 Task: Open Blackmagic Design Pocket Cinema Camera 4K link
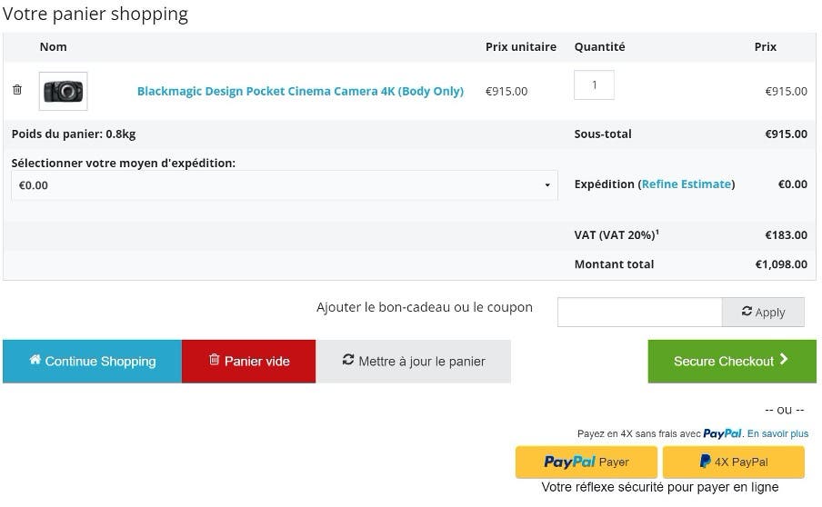coord(300,91)
